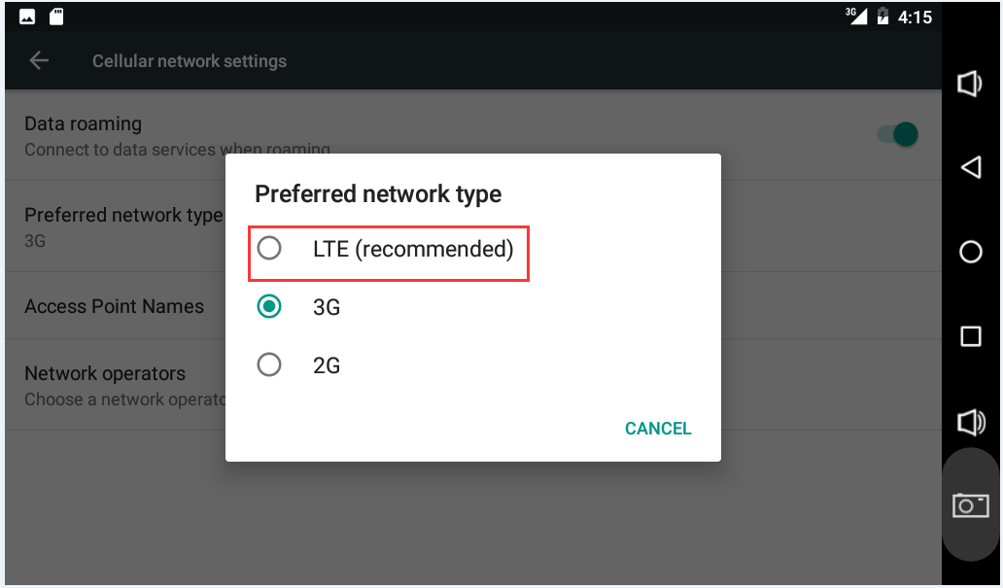1003x588 pixels.
Task: Tap the volume up speaker icon
Action: pyautogui.click(x=969, y=84)
